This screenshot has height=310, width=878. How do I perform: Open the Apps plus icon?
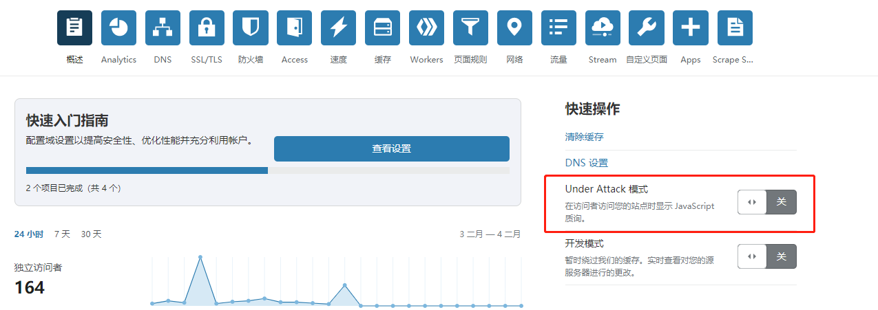pyautogui.click(x=690, y=28)
